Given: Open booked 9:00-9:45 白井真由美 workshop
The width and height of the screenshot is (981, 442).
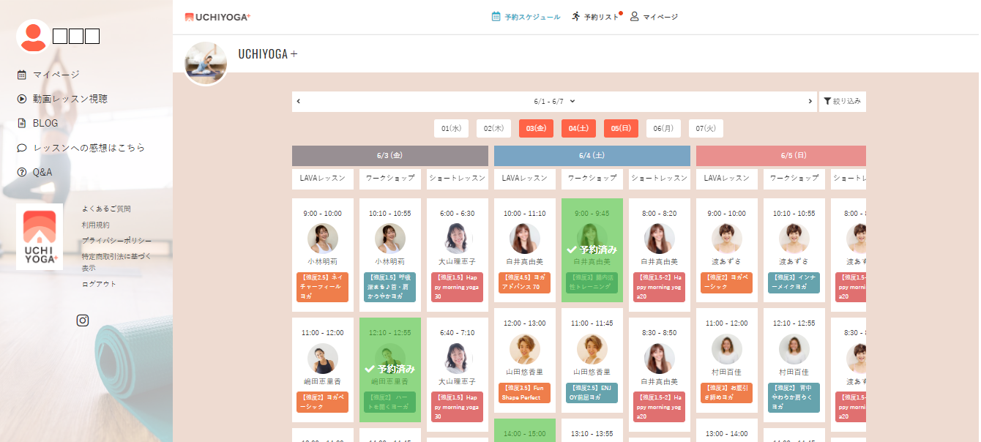Looking at the screenshot, I should click(x=592, y=249).
